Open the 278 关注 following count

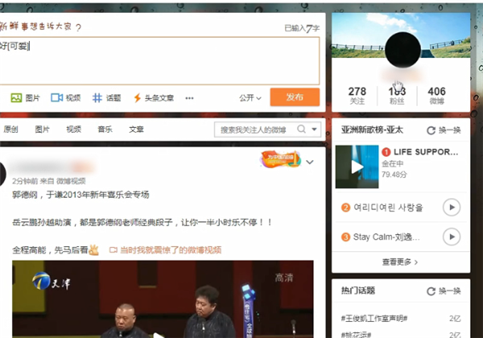click(357, 95)
